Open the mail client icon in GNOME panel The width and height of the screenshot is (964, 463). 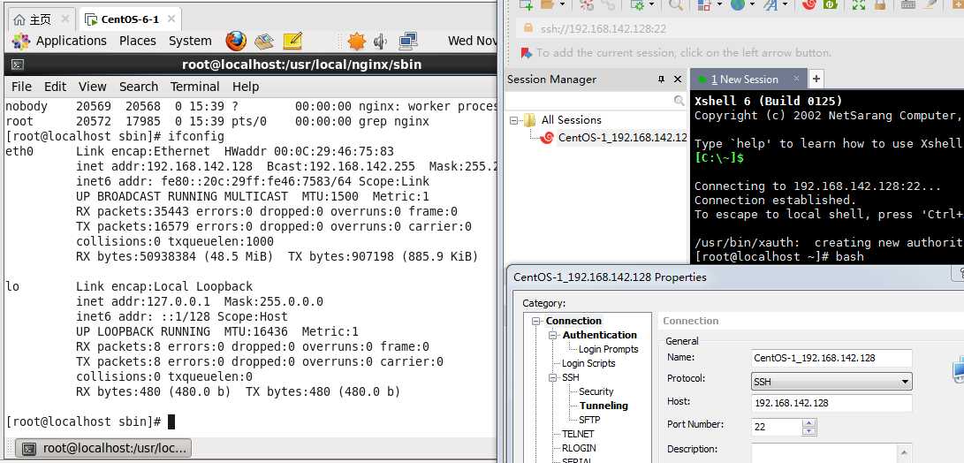tap(264, 42)
